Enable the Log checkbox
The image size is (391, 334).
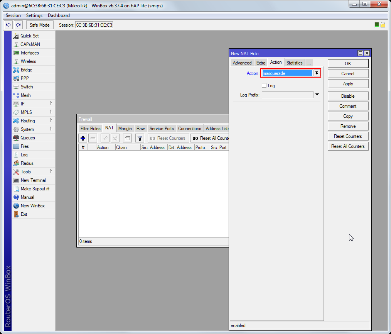tap(264, 86)
